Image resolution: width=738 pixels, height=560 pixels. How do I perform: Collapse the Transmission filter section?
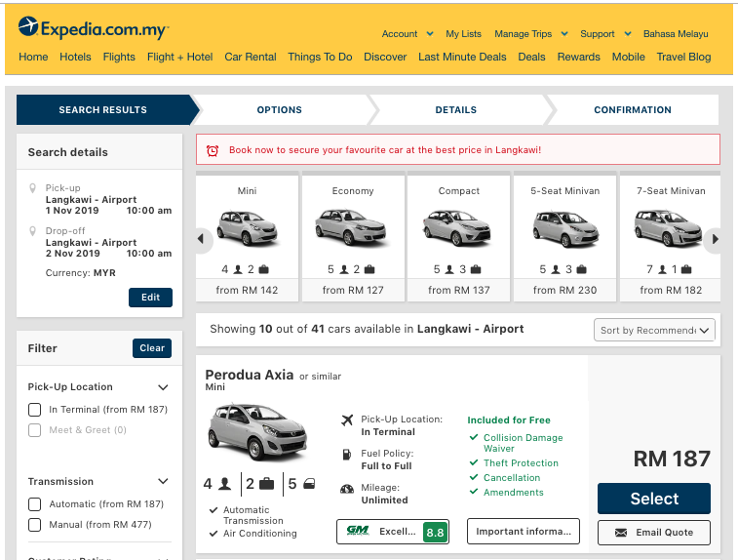[163, 481]
